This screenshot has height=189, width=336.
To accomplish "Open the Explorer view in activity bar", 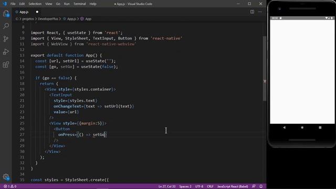I will pos(6,14).
